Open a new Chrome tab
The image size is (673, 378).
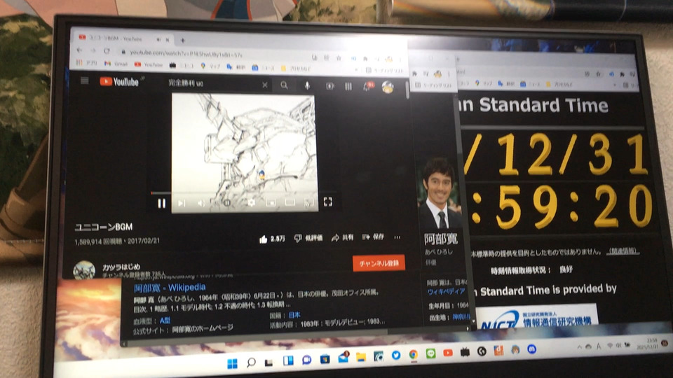click(x=183, y=41)
